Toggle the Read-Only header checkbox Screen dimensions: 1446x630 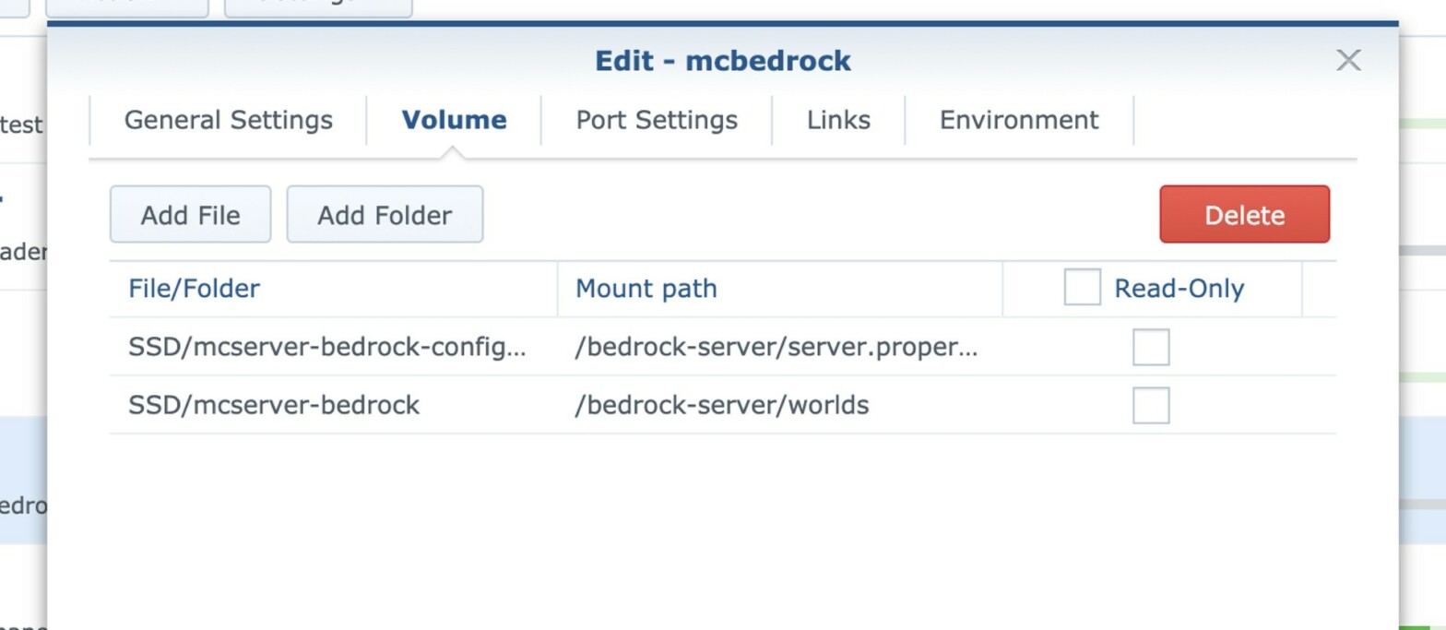coord(1083,288)
